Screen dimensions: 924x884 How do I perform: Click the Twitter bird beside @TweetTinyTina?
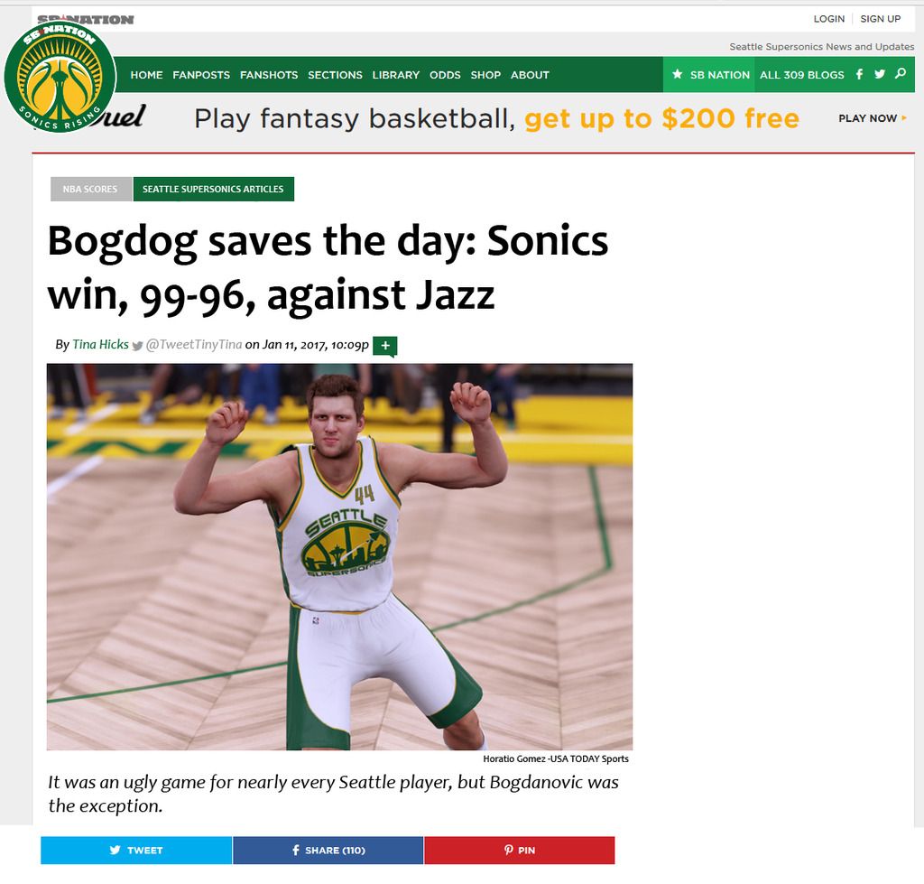pos(137,346)
